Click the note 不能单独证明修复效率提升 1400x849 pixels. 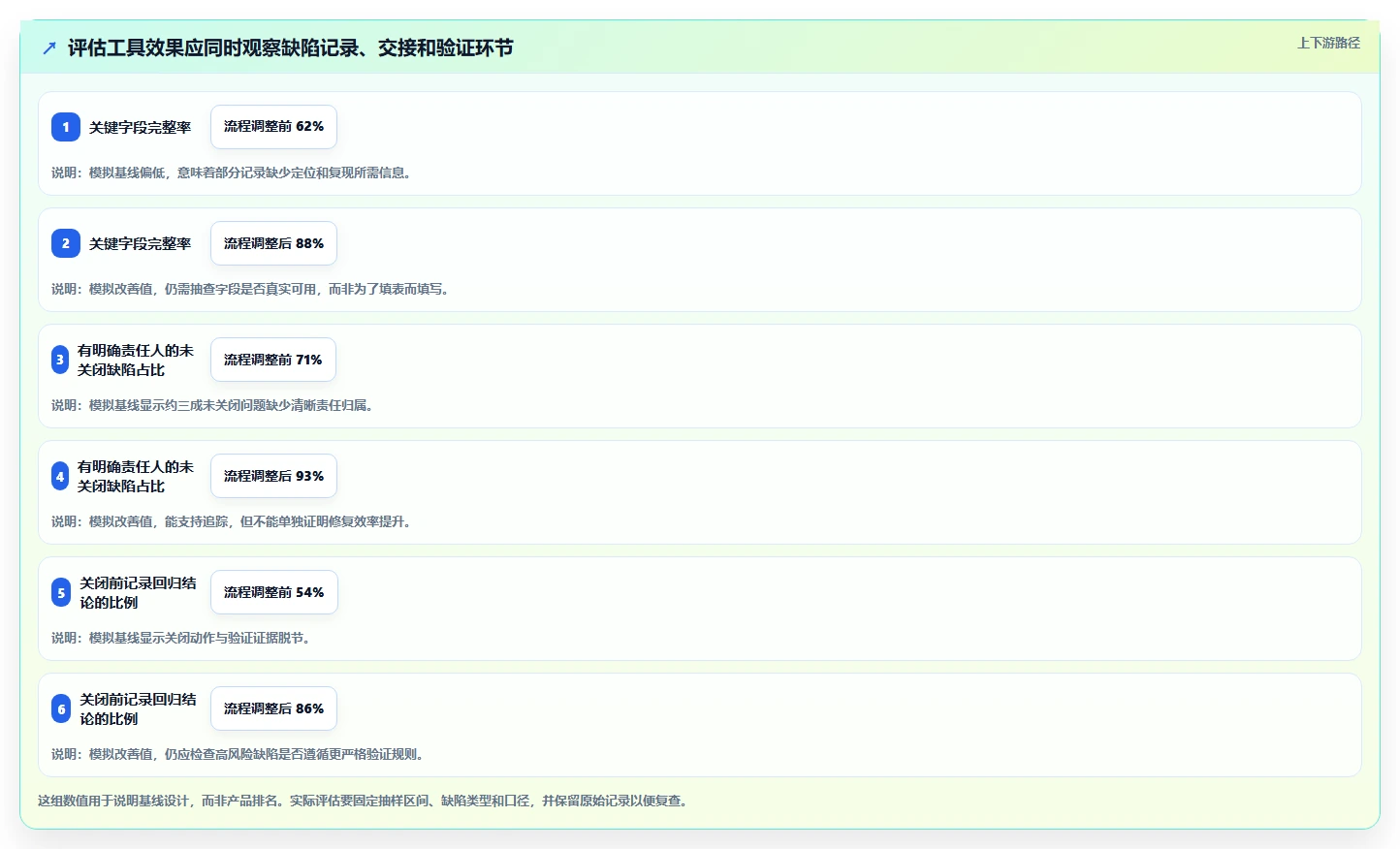pos(234,521)
